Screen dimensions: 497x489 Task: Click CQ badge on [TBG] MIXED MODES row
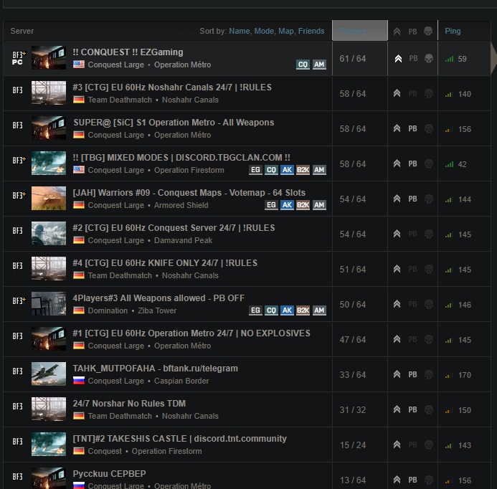271,170
